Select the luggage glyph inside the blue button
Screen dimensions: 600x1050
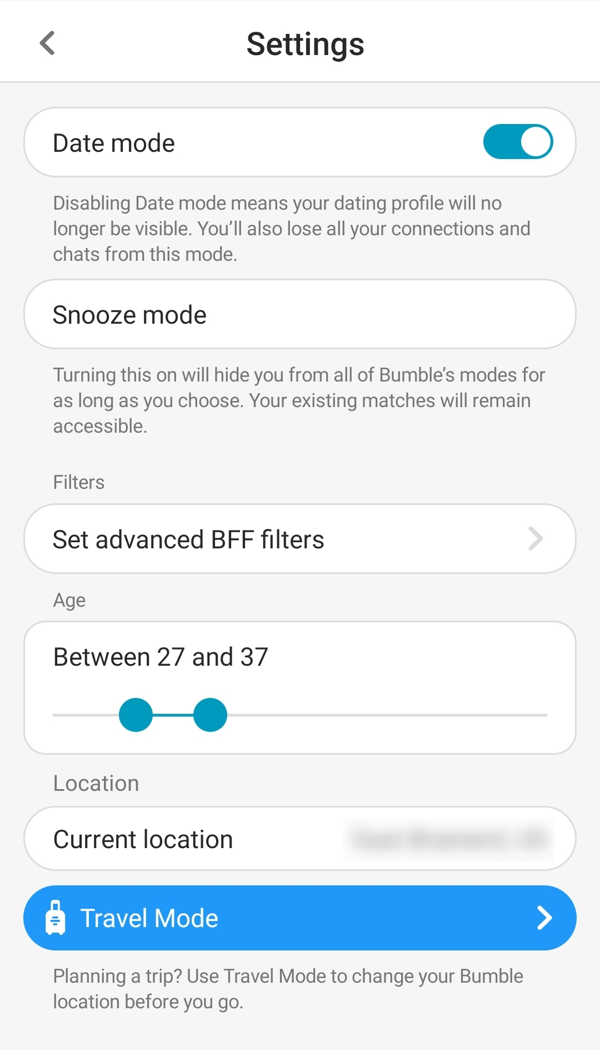(x=56, y=917)
